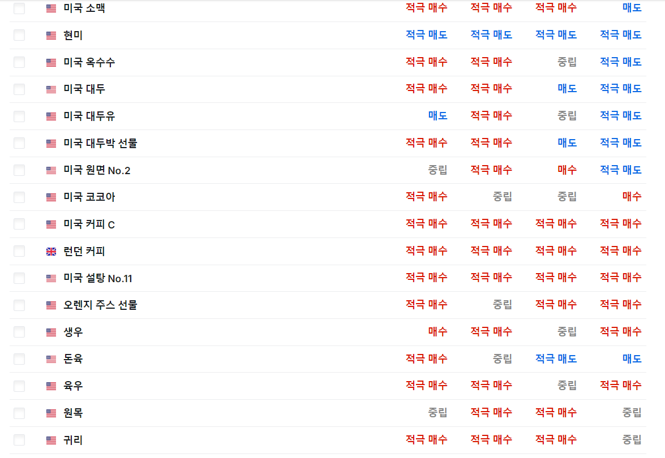This screenshot has height=458, width=665.
Task: Open the 미국 대두박 선물 link
Action: pyautogui.click(x=100, y=144)
